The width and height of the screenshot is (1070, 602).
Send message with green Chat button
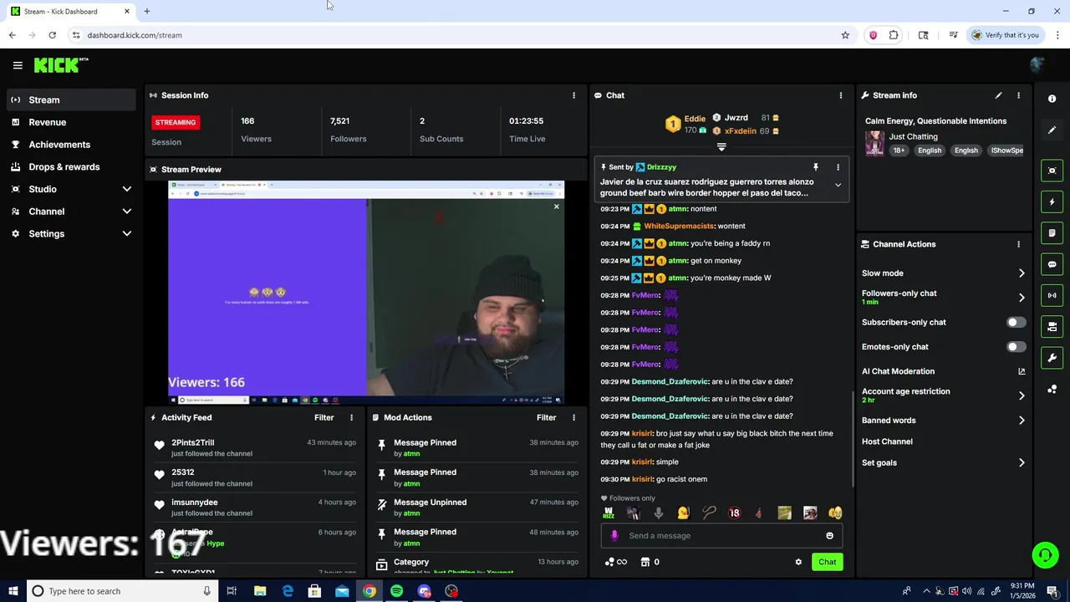[827, 562]
